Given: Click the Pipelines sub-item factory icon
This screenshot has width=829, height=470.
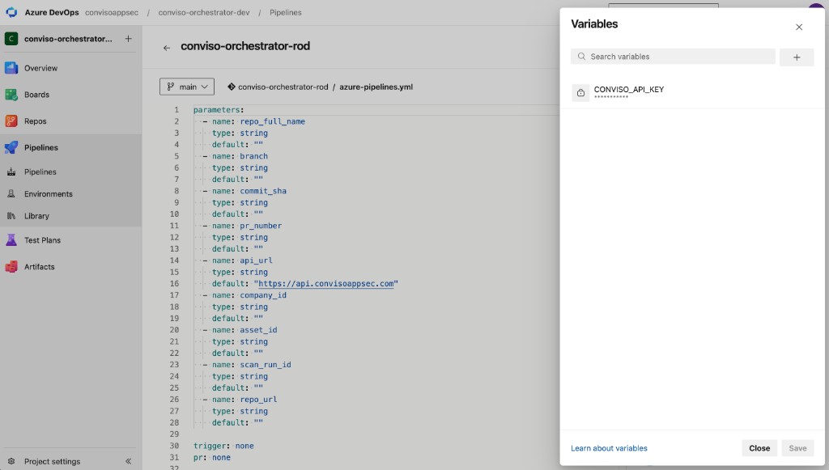Looking at the screenshot, I should click(x=11, y=171).
